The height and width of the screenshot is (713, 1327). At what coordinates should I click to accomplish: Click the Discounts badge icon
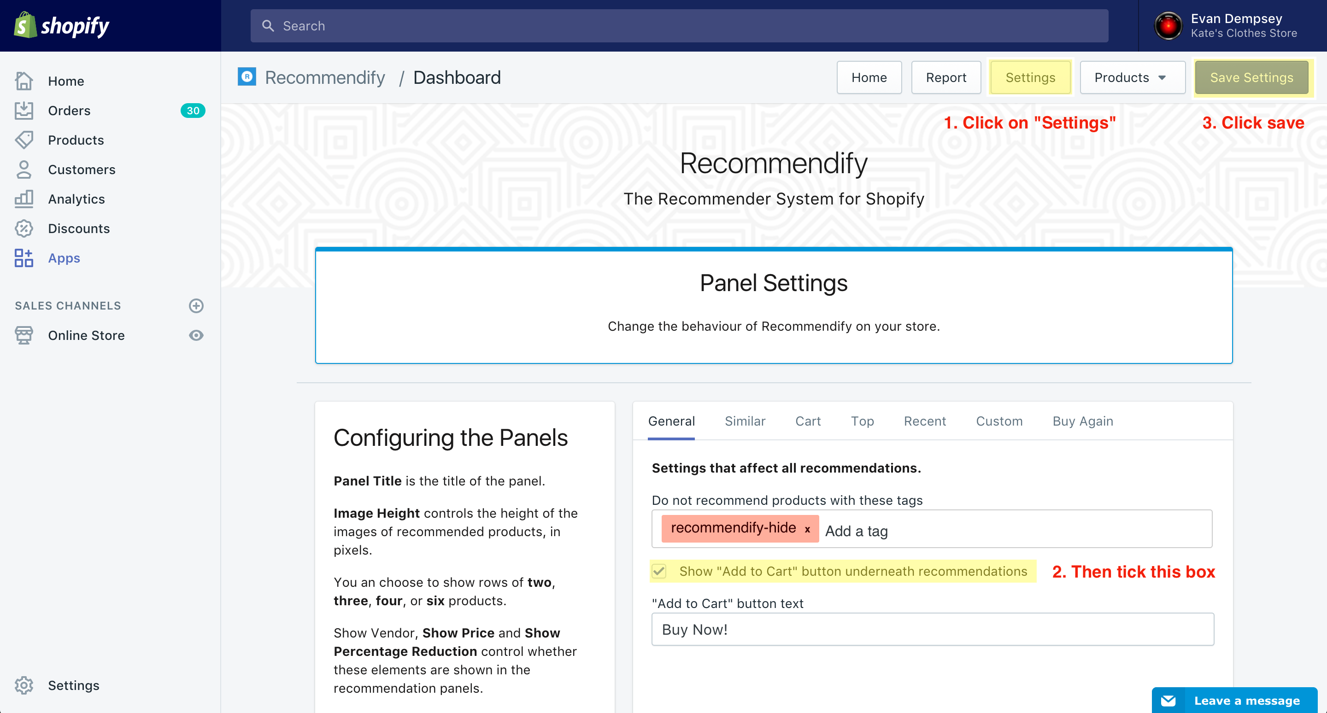[23, 228]
